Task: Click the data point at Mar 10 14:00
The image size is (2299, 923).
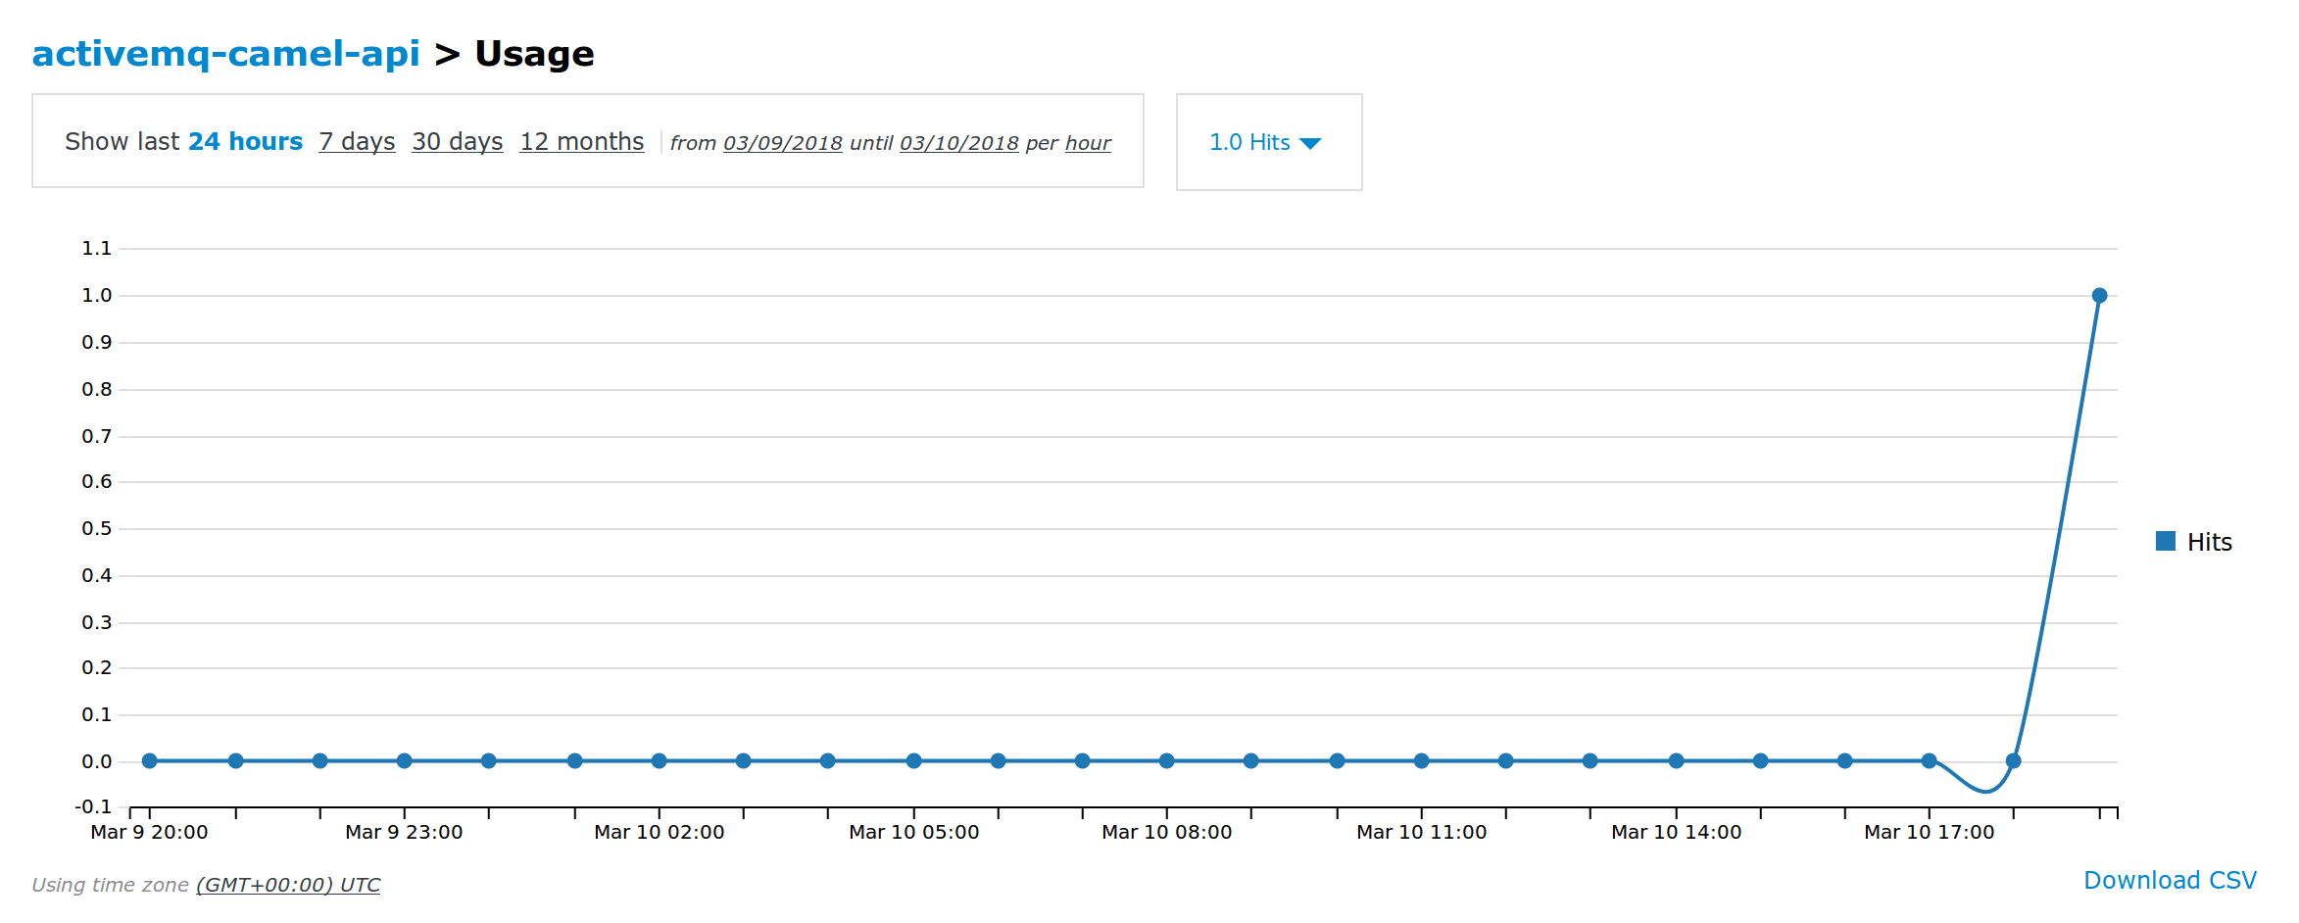Action: click(1676, 761)
